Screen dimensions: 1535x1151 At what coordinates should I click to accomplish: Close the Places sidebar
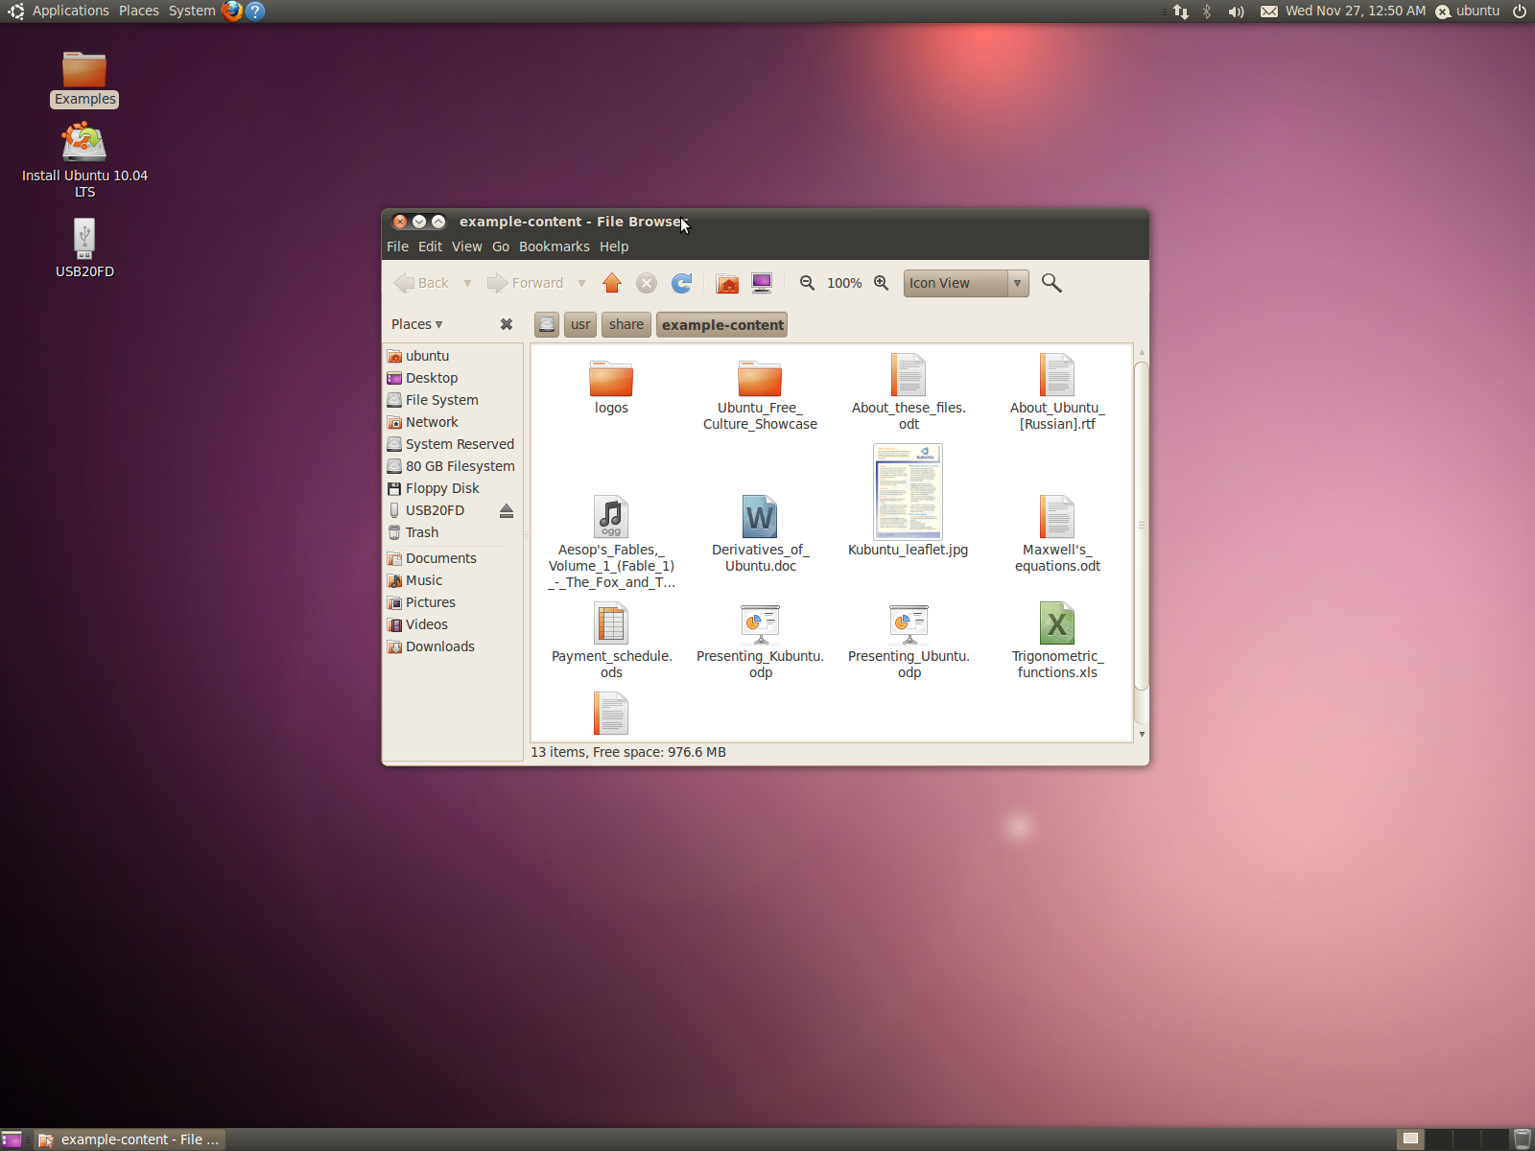click(x=507, y=324)
